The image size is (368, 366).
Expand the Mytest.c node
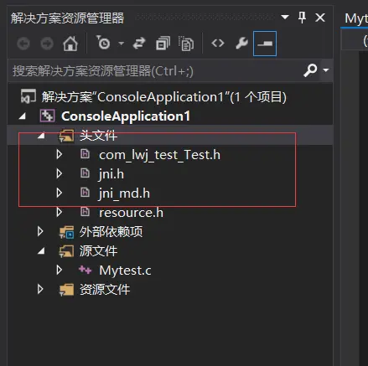60,270
